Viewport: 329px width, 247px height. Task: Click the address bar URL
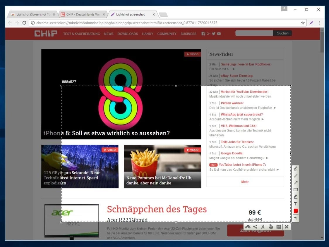[x=127, y=23]
